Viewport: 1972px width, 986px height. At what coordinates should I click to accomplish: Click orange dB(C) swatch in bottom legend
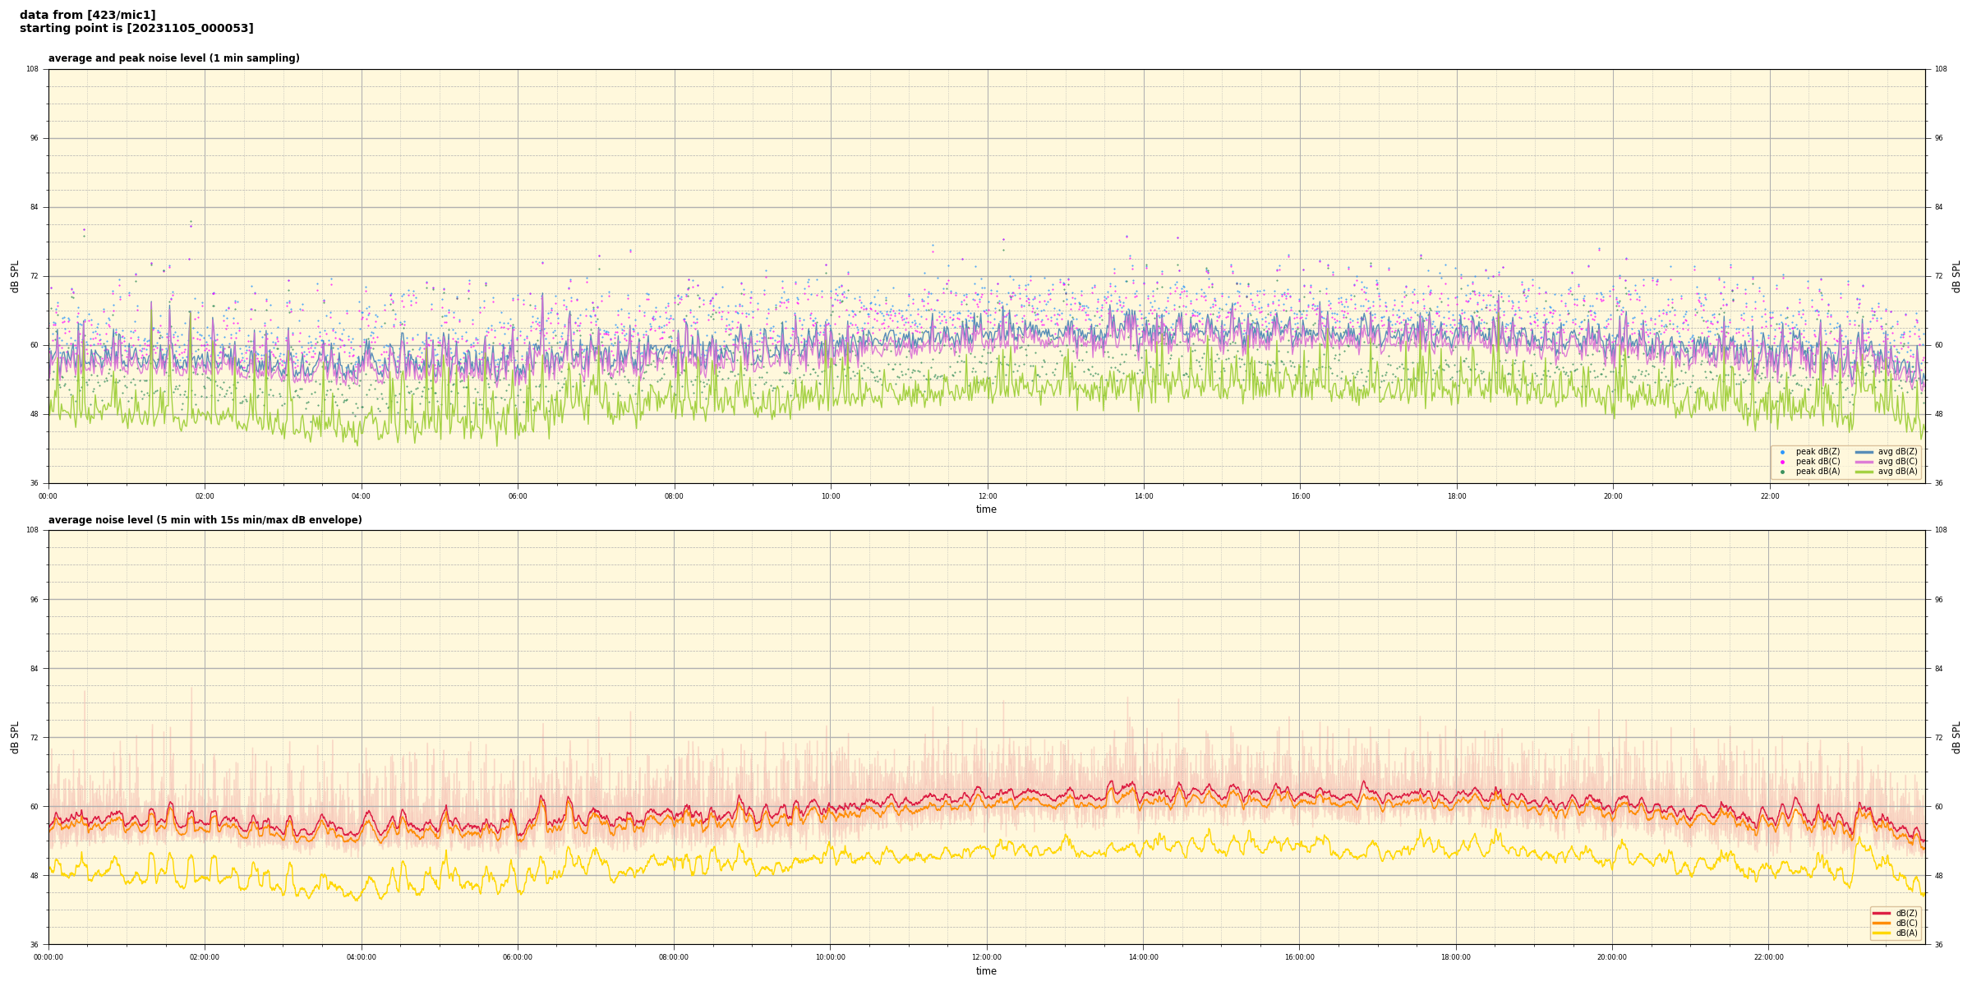pyautogui.click(x=1881, y=923)
